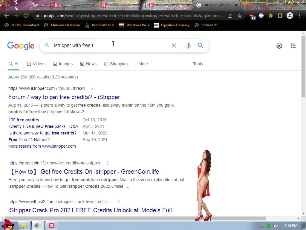Open a new browser tab with plus

click(x=247, y=5)
